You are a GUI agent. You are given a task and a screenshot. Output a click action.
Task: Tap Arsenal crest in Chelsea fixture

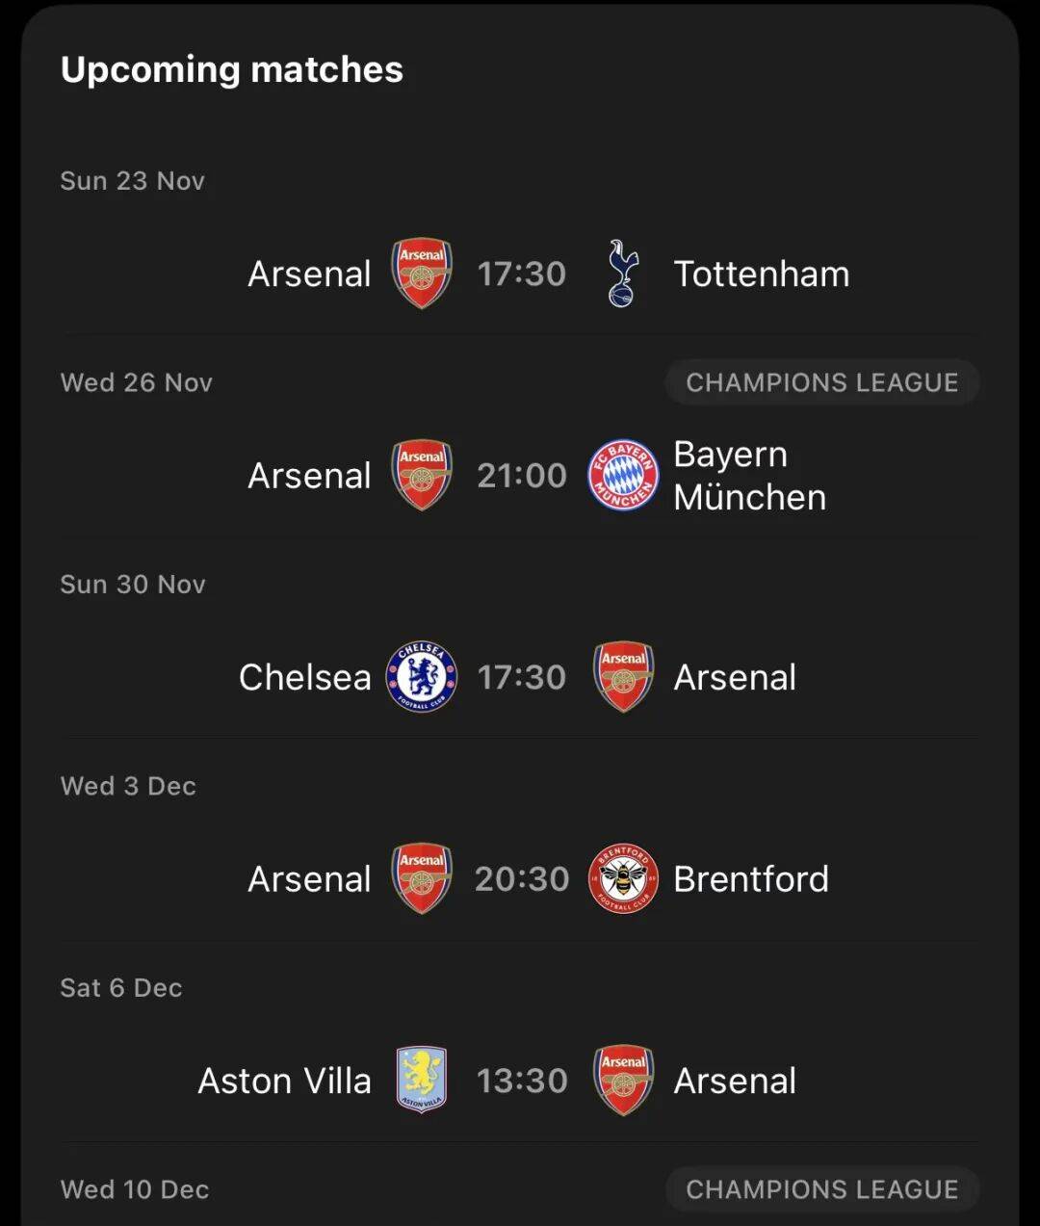click(623, 677)
